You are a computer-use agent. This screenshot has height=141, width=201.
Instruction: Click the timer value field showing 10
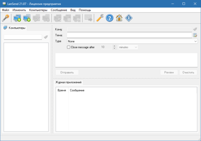[106, 47]
